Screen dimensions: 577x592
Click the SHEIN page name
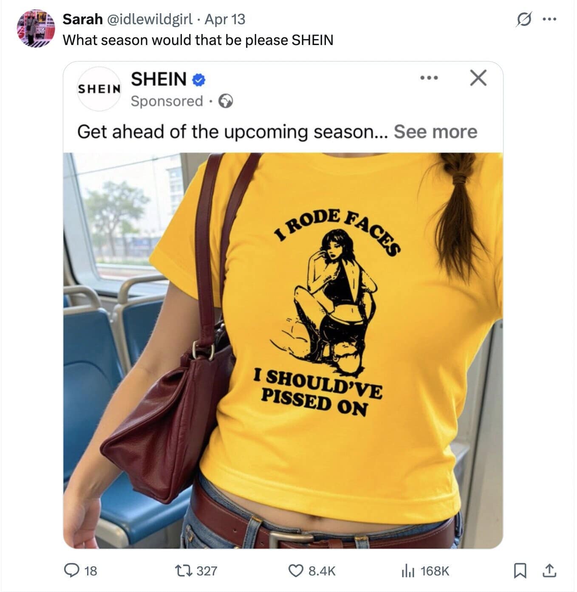(x=159, y=79)
